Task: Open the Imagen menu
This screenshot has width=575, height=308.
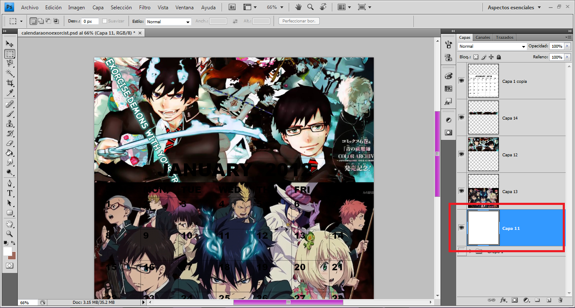Action: pos(77,8)
